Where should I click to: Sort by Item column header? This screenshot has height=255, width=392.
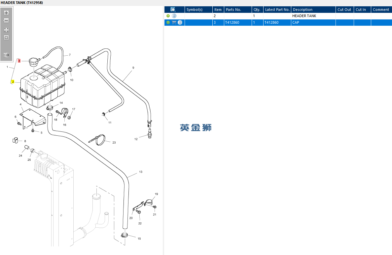tap(218, 10)
